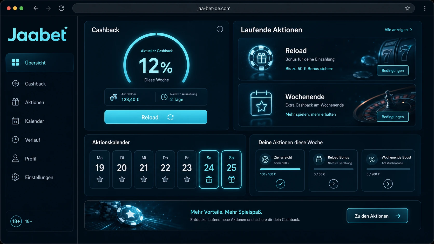Select Saturday 24 in Aktionskalender

(209, 169)
